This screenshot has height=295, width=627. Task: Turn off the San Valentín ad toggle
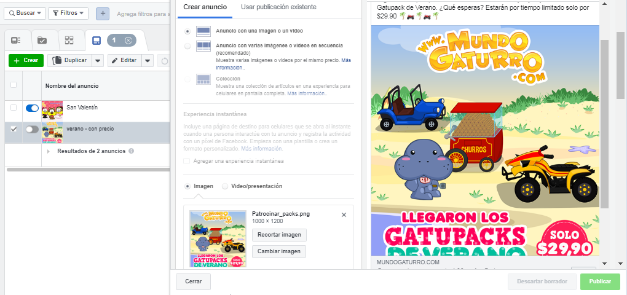click(x=32, y=108)
